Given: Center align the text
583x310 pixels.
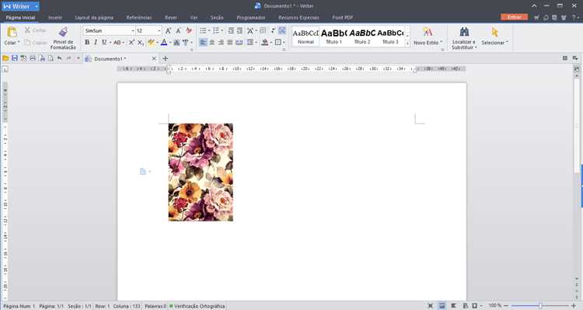Looking at the screenshot, I should 212,43.
